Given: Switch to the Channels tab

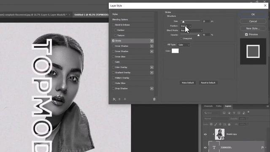Looking at the screenshot, I should click(x=208, y=106).
